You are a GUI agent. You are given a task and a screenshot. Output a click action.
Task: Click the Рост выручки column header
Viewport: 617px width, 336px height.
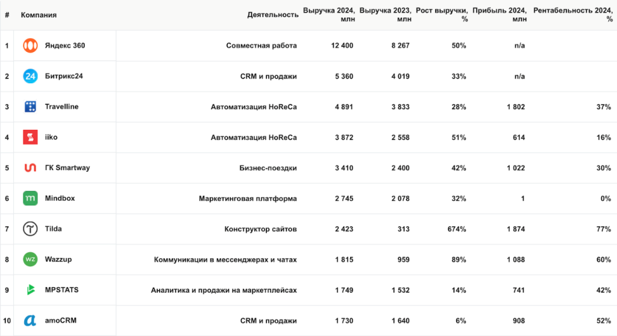pyautogui.click(x=442, y=15)
